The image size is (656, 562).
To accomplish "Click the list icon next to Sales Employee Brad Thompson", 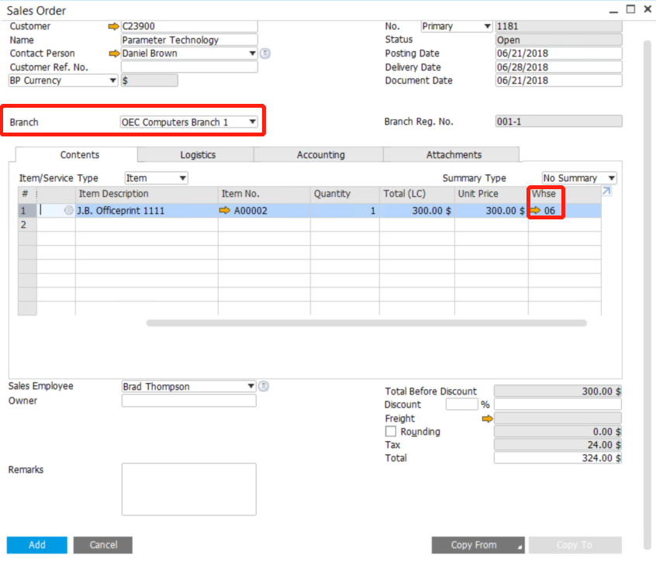I will click(264, 386).
